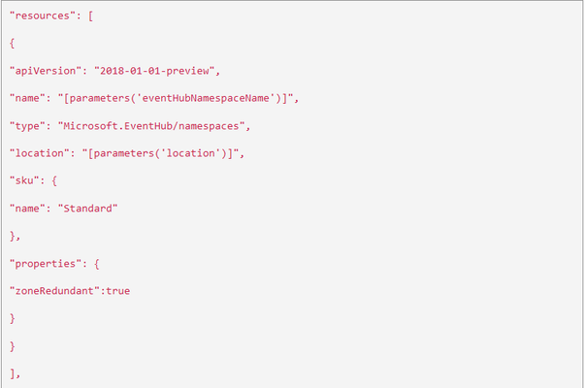Click the "Standard" sku name value

point(87,209)
